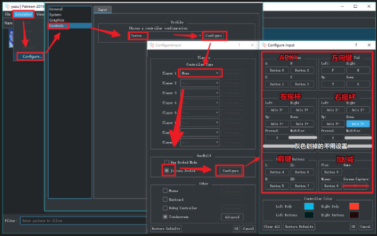The height and width of the screenshot is (236, 377).
Task: Expand the Custom controller configuration dropdown
Action: pos(165,35)
